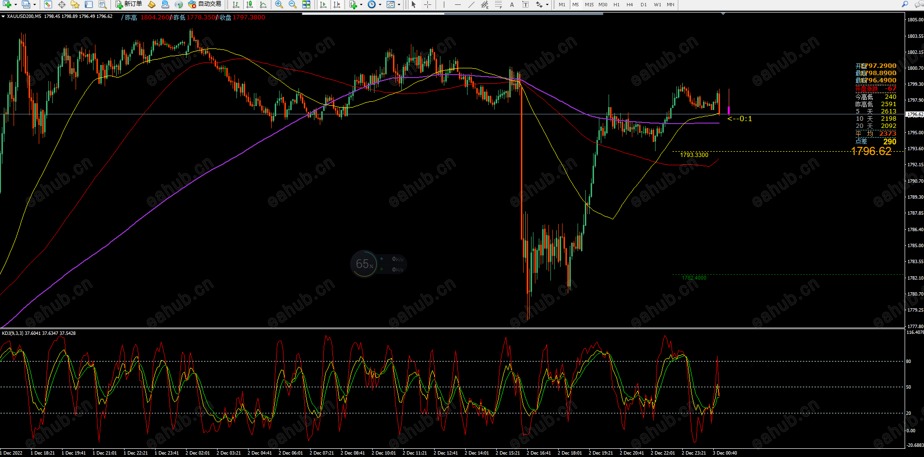The width and height of the screenshot is (924, 457).
Task: Open the Data Window crosshair icon
Action: pos(62,4)
